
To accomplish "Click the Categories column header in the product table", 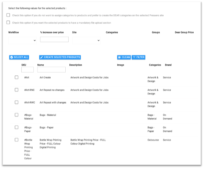I will click(x=155, y=65).
